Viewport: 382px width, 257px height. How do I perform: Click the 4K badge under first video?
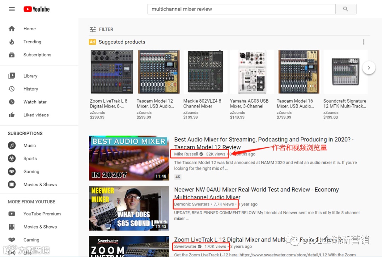[178, 177]
